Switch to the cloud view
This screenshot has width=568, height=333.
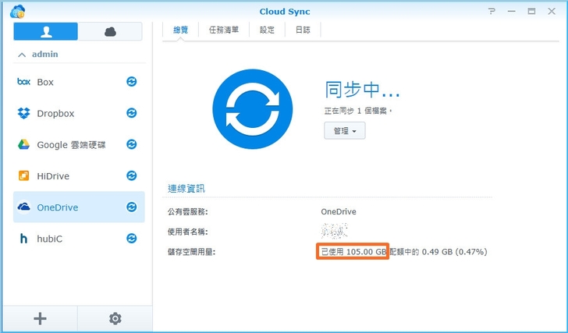point(110,31)
